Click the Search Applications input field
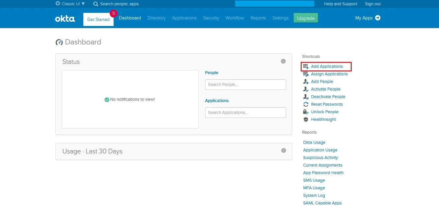Screen dimensions: 439x211 [x=246, y=113]
